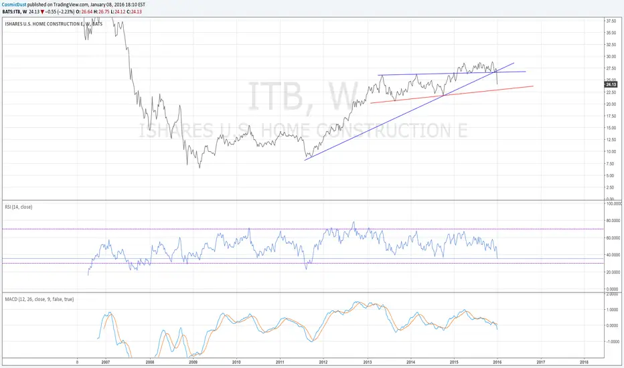This screenshot has width=624, height=368.
Task: Click the 40.0000 RSI axis label
Action: coord(613,255)
